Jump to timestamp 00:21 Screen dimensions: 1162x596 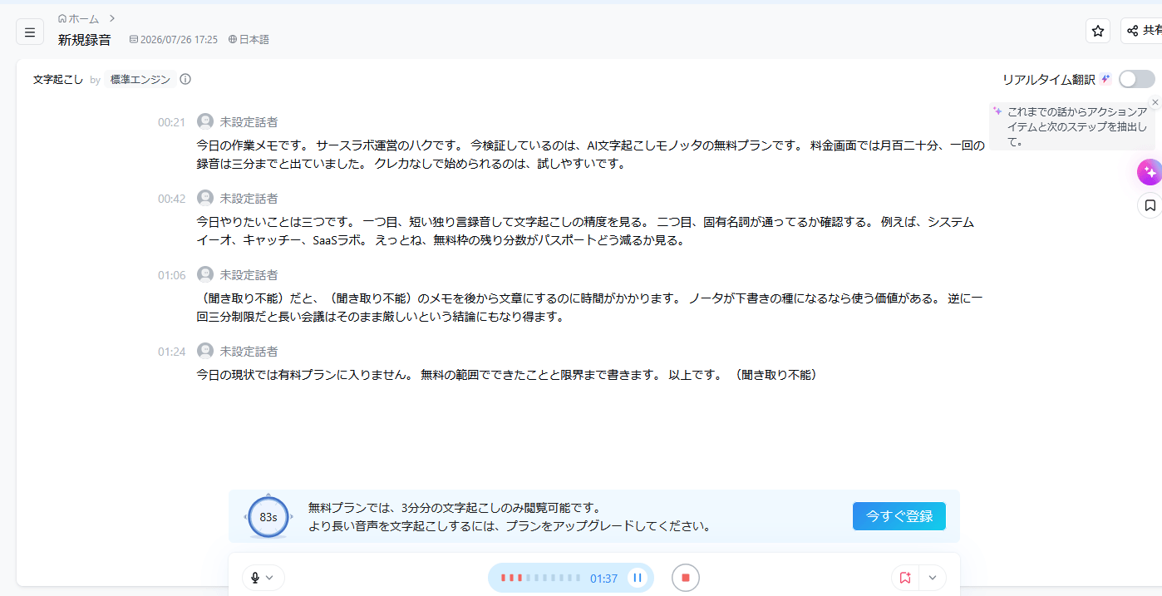(172, 122)
